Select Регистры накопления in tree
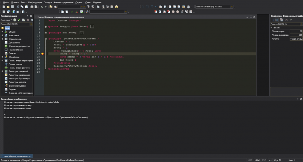 point(19,75)
